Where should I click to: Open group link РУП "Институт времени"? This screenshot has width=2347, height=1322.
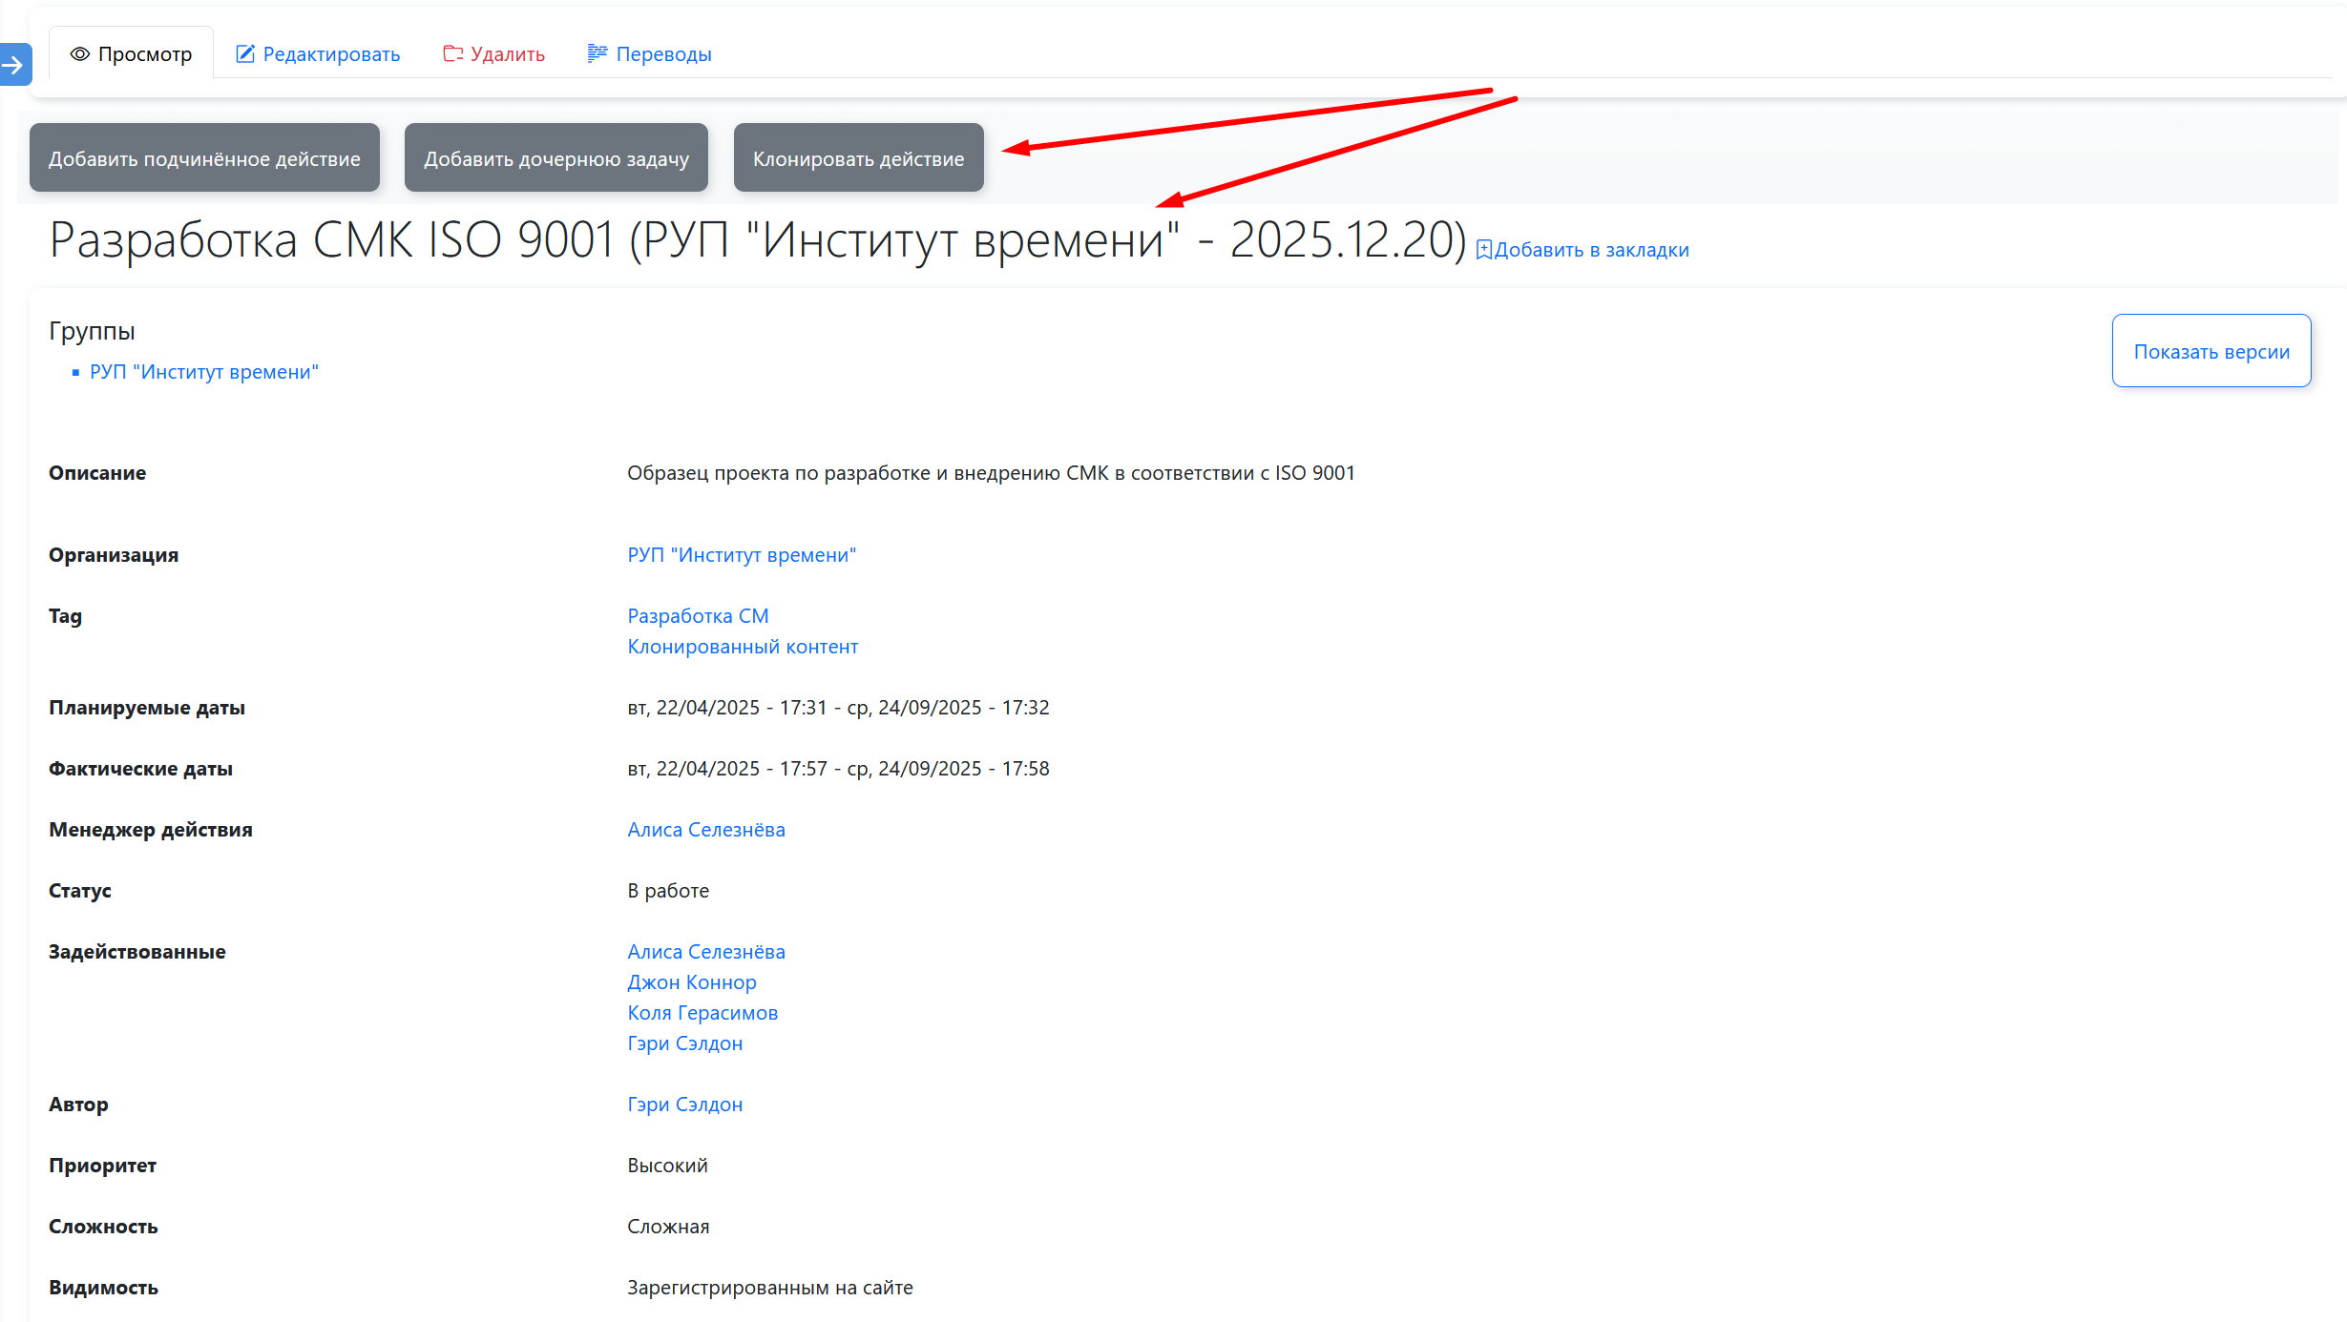(x=203, y=372)
